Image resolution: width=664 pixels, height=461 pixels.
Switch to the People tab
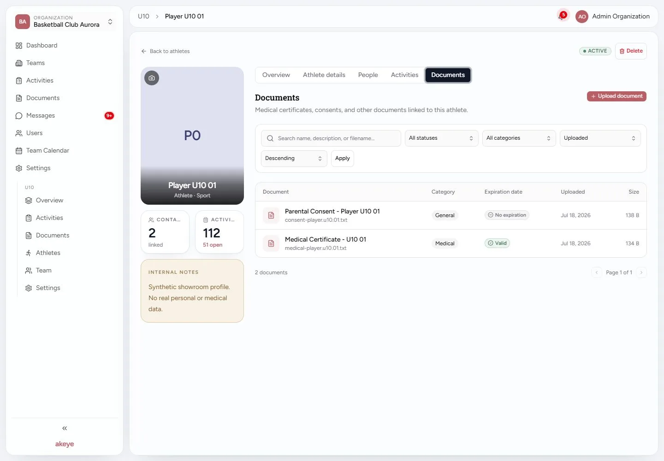pos(368,75)
